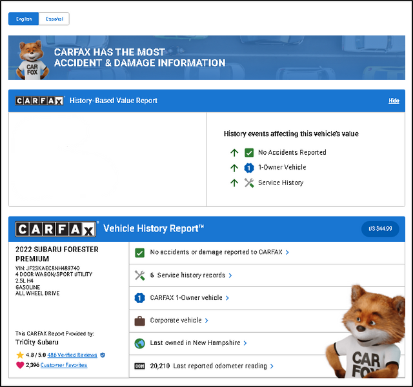The image size is (413, 387).
Task: Open 'No accidents or damage reported to CARFAX' details
Action: 216,252
